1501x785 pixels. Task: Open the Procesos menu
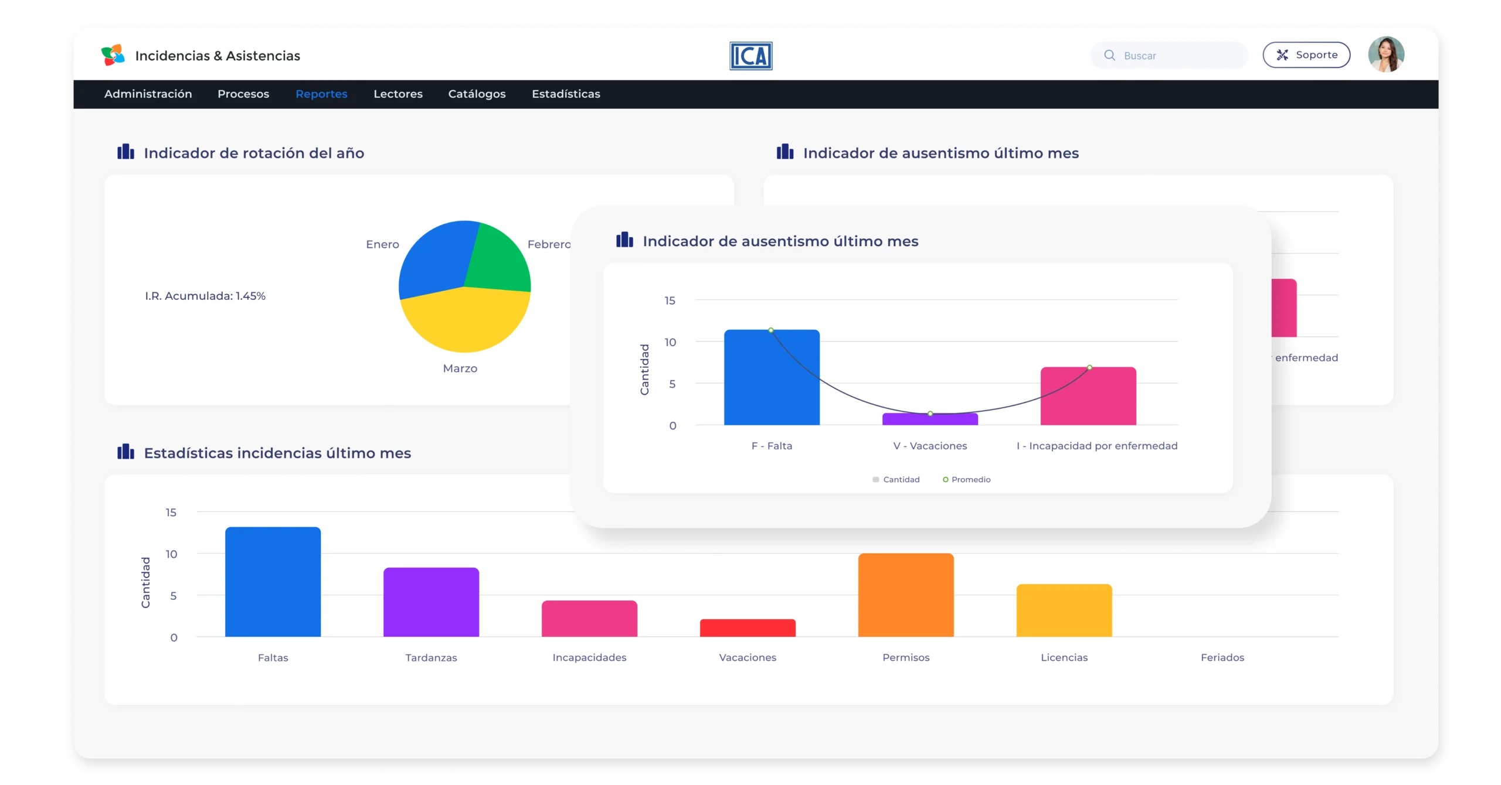point(243,94)
